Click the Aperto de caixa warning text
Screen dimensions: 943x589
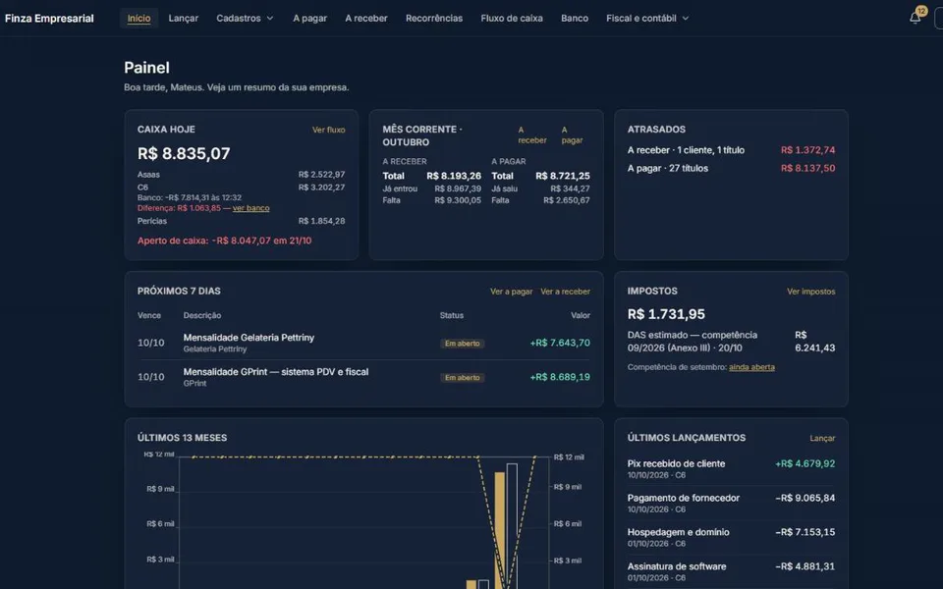point(224,241)
